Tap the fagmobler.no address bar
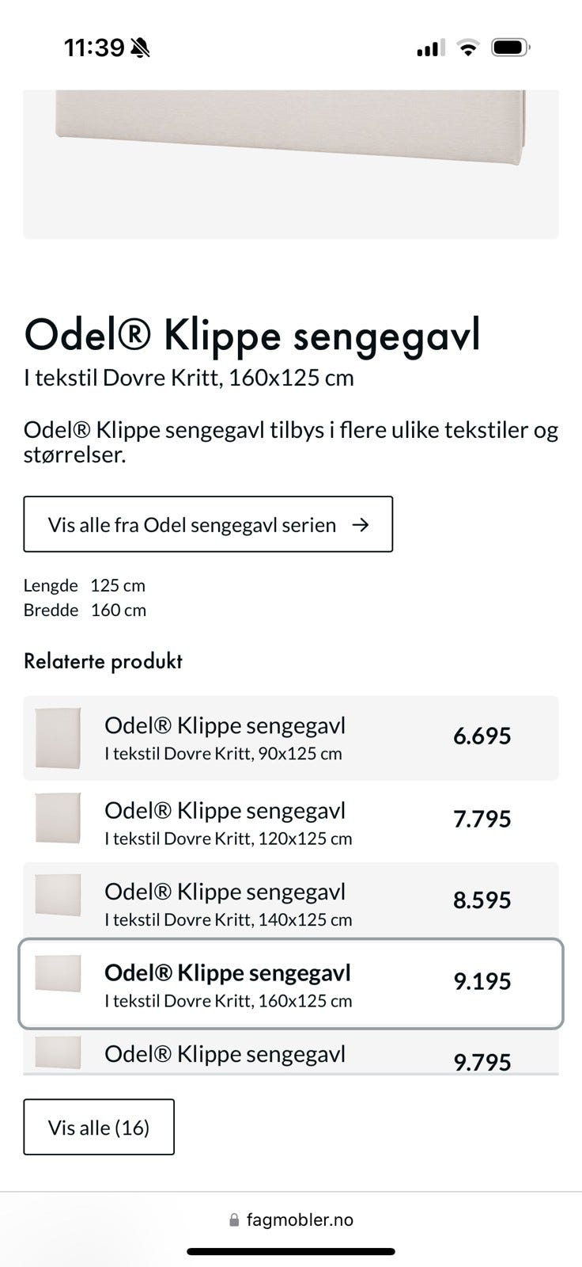The height and width of the screenshot is (1267, 582). pos(291,1220)
